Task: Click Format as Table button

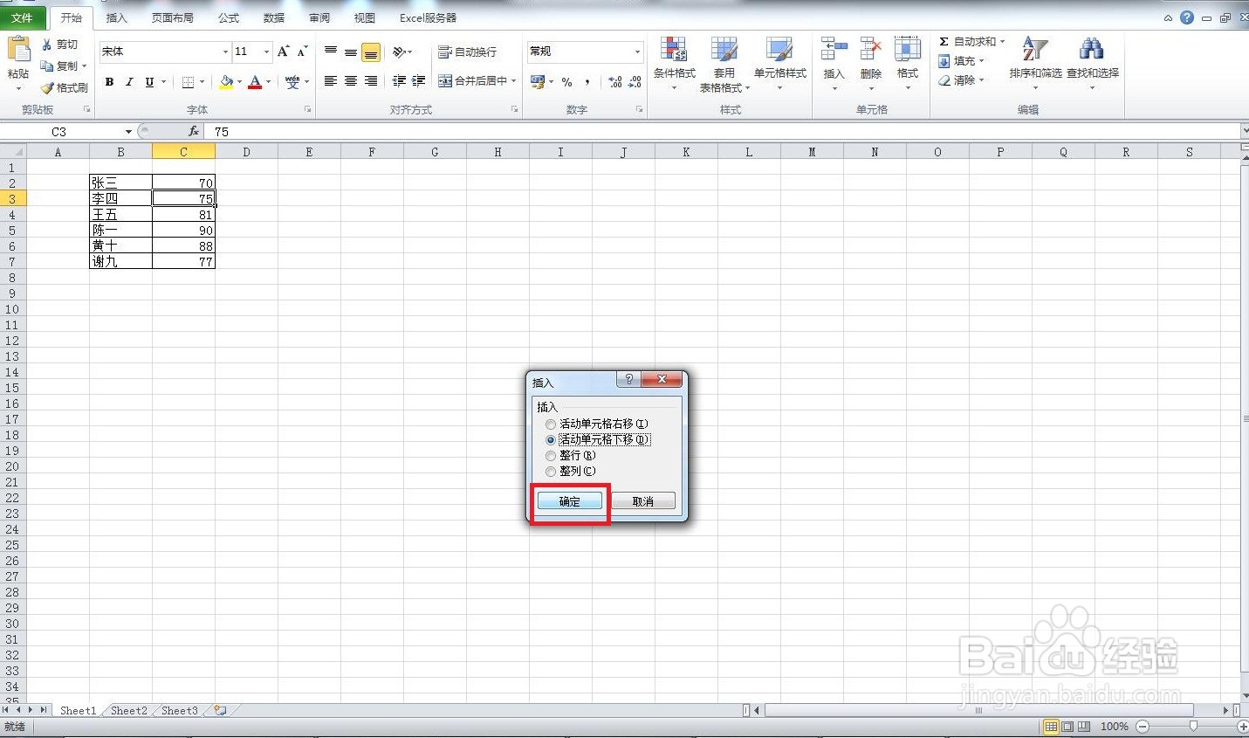Action: click(724, 65)
